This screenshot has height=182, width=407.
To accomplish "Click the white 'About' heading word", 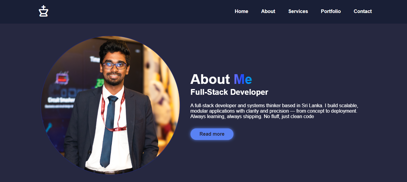I will coord(210,79).
